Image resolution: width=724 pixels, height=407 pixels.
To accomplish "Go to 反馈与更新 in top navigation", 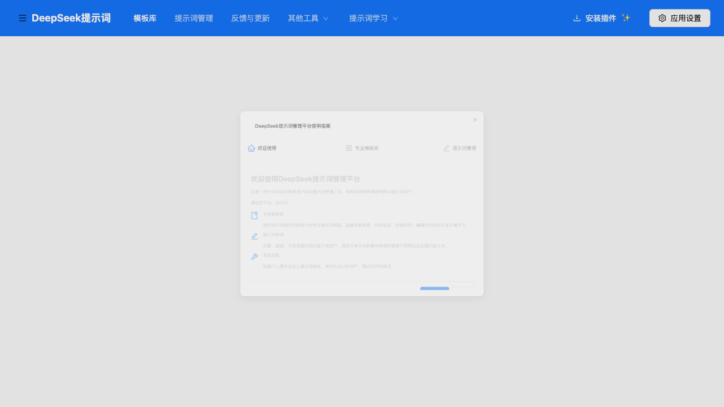I will pyautogui.click(x=251, y=18).
